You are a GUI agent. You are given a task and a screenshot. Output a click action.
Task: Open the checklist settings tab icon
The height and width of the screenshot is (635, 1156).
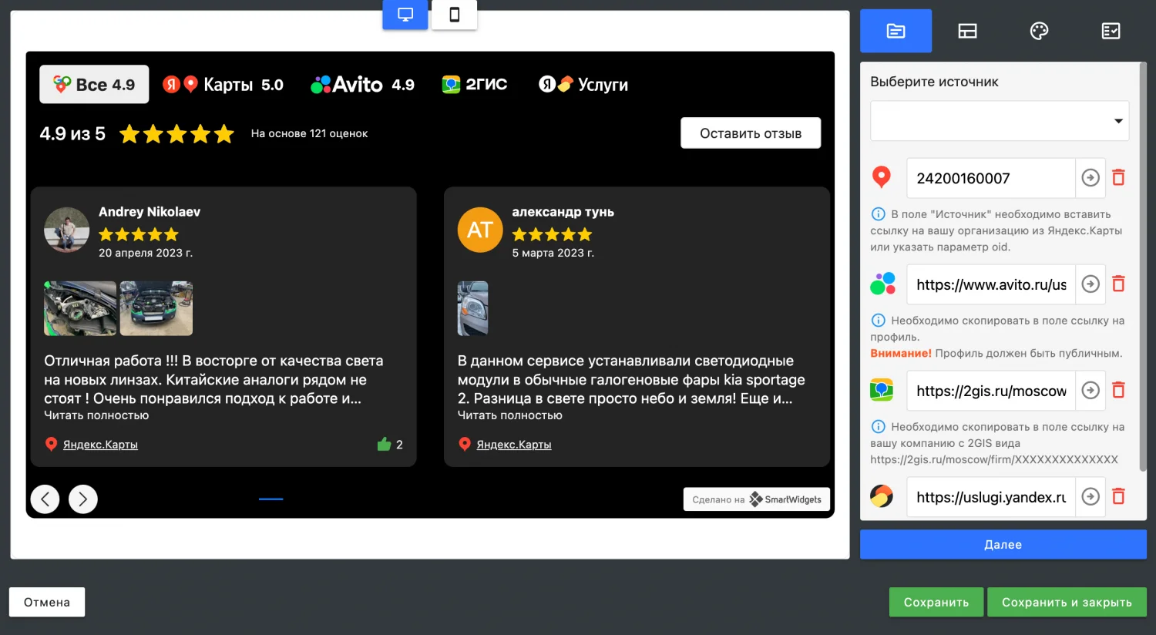click(x=1111, y=31)
